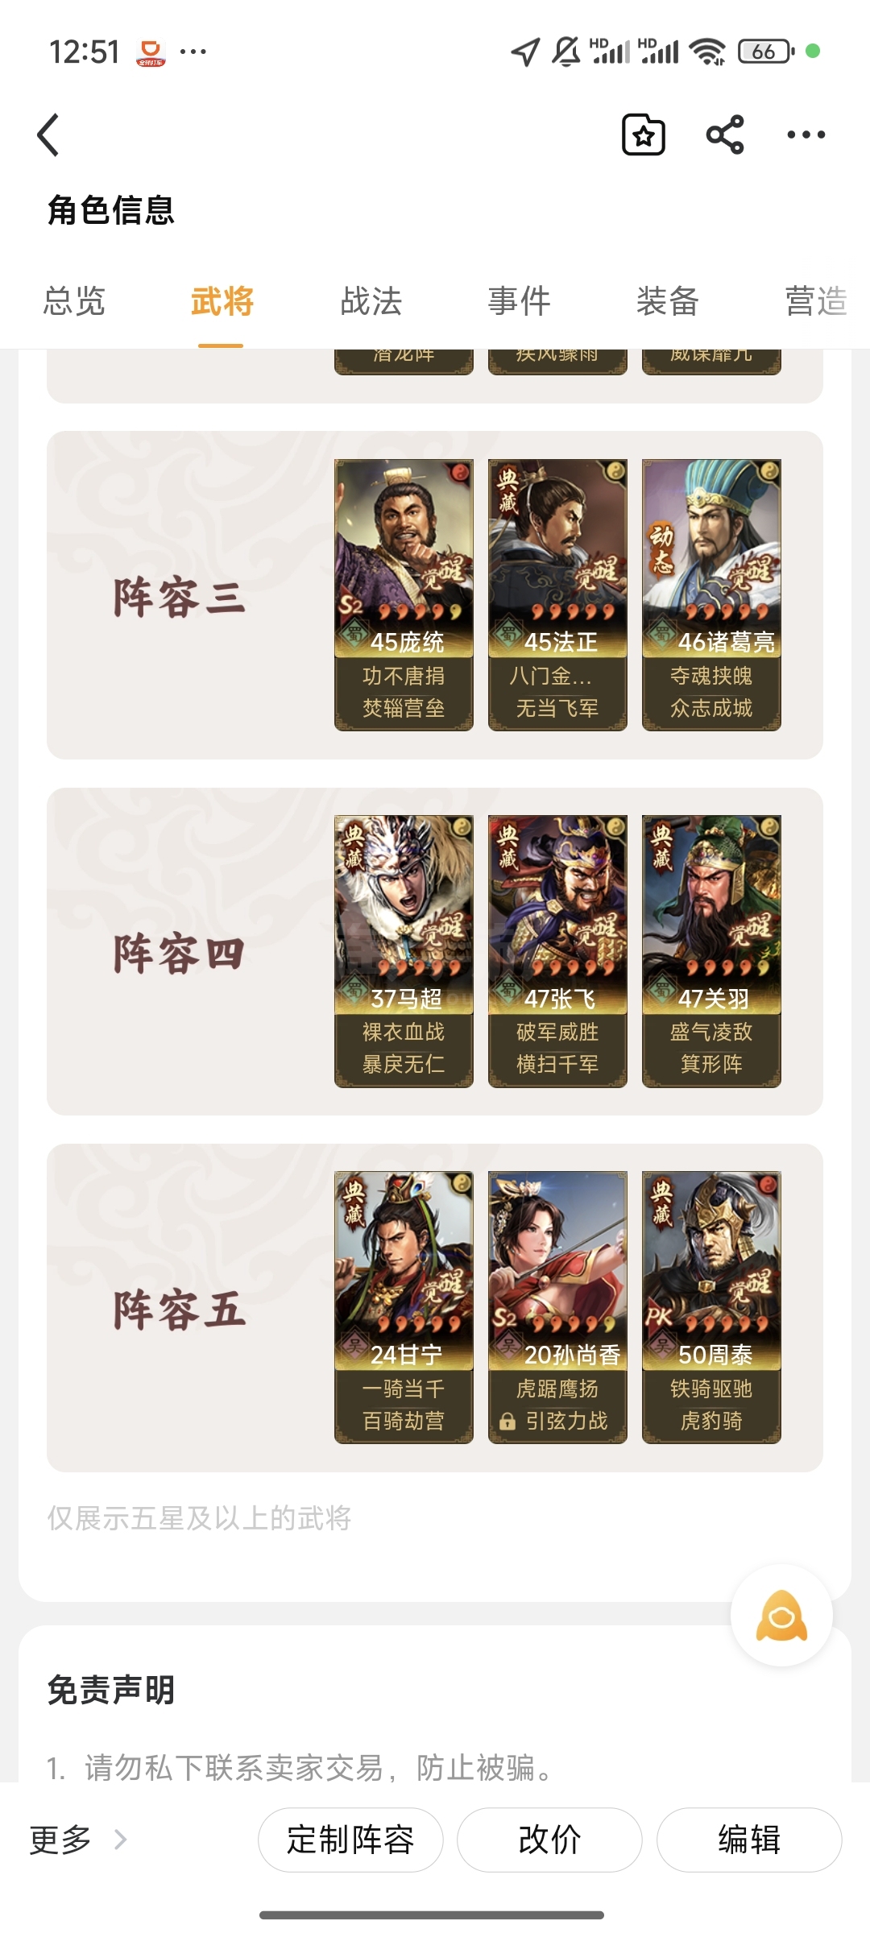The image size is (870, 1933).
Task: Tap the 改价 button
Action: tap(549, 1840)
